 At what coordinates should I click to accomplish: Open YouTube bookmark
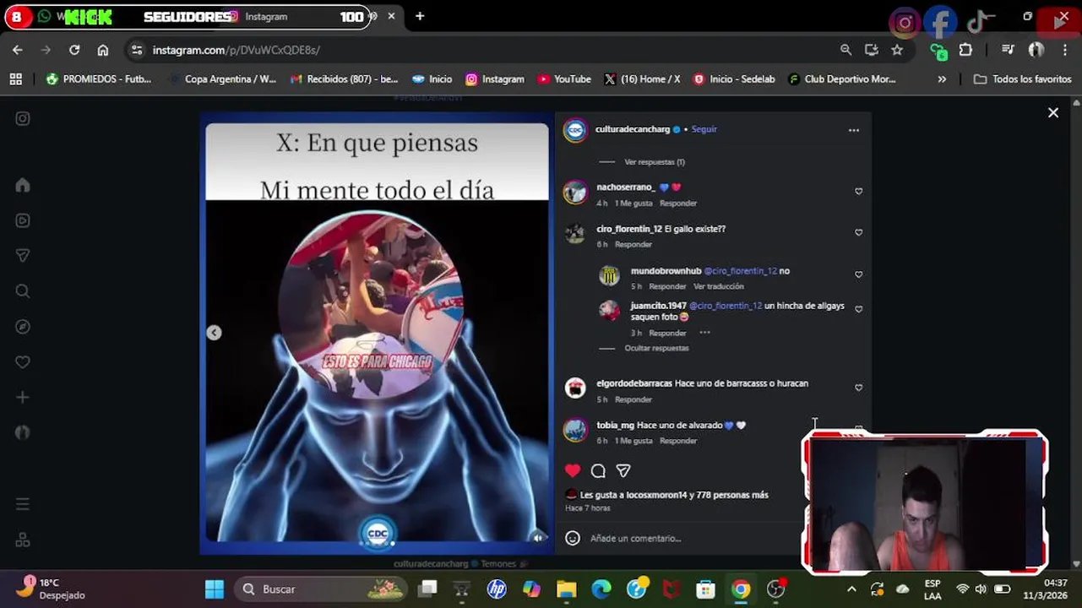(564, 79)
